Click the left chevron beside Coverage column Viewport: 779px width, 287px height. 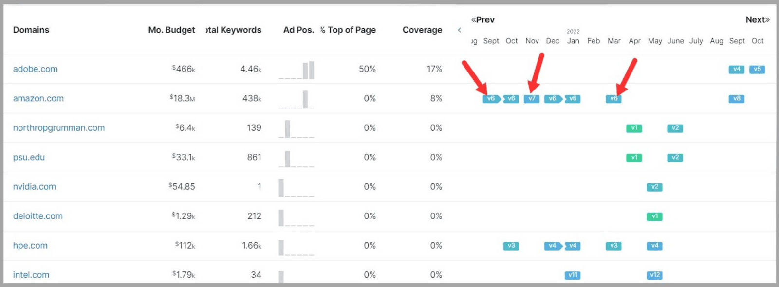459,30
